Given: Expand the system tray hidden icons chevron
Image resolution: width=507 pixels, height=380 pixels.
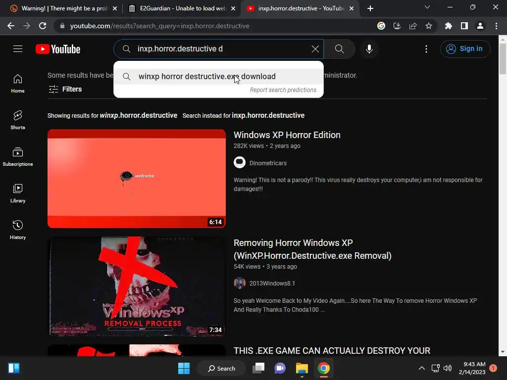Looking at the screenshot, I should pyautogui.click(x=422, y=368).
